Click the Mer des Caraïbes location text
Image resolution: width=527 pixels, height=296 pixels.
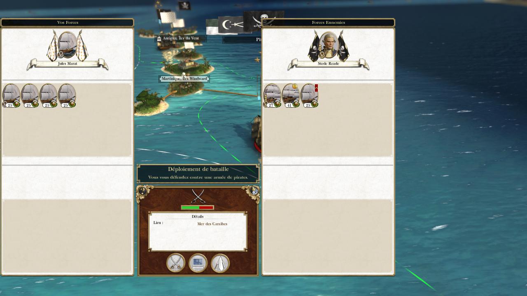[212, 224]
